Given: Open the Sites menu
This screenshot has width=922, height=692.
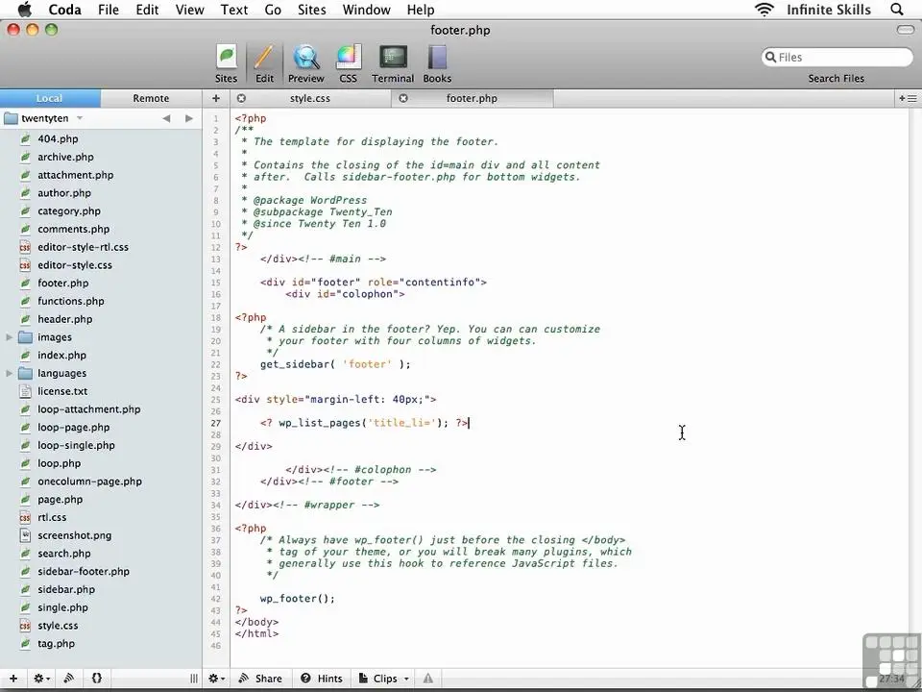Looking at the screenshot, I should (311, 10).
